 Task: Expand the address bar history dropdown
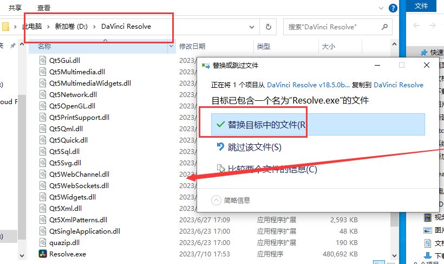click(251, 27)
